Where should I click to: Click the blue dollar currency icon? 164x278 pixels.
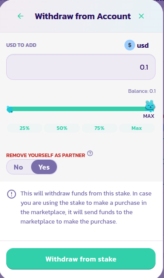(x=130, y=45)
